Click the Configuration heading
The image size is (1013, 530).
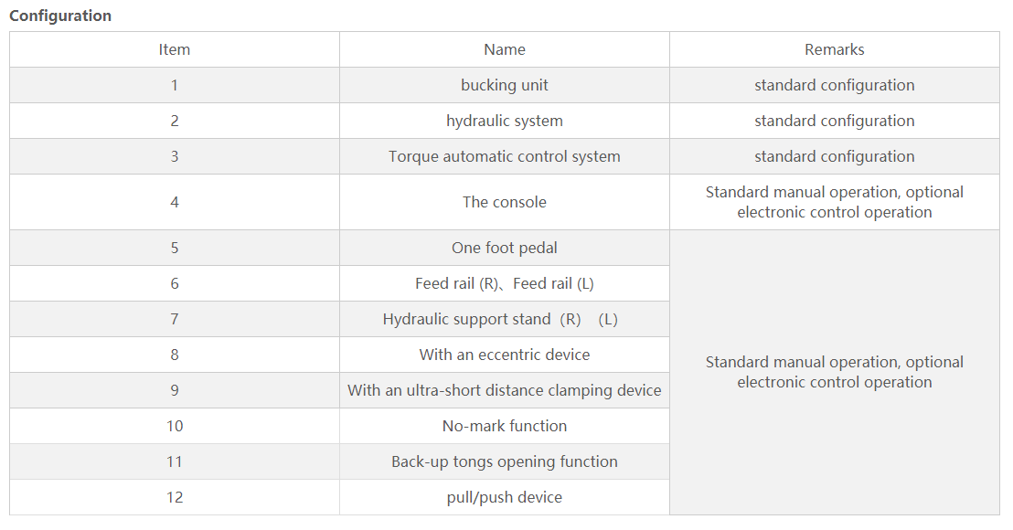point(60,16)
